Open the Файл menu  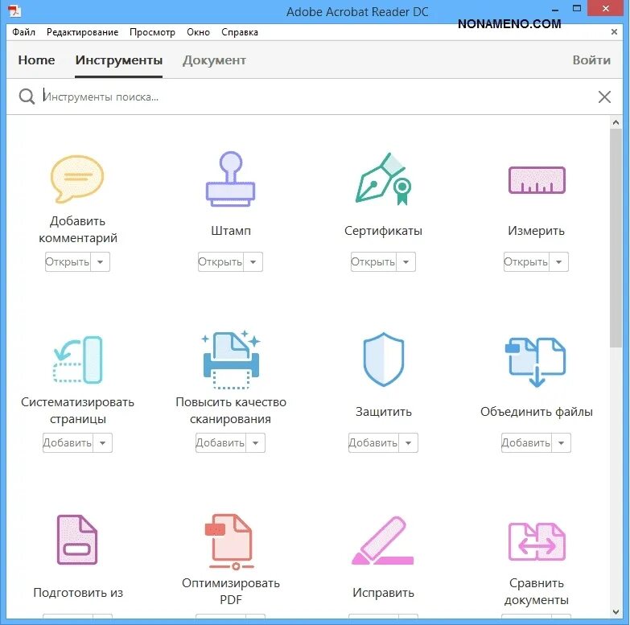[23, 32]
